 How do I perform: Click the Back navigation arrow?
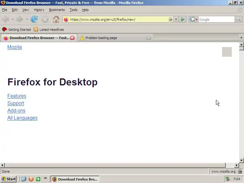(6, 20)
